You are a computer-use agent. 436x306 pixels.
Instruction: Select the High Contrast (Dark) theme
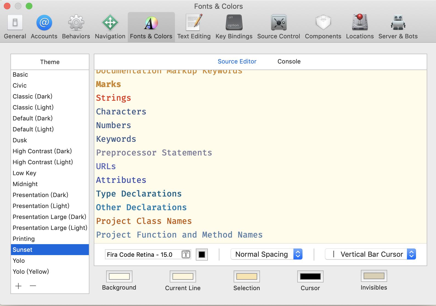click(x=50, y=151)
